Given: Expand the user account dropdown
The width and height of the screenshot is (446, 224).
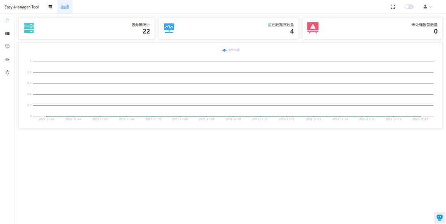Looking at the screenshot, I should pyautogui.click(x=427, y=7).
